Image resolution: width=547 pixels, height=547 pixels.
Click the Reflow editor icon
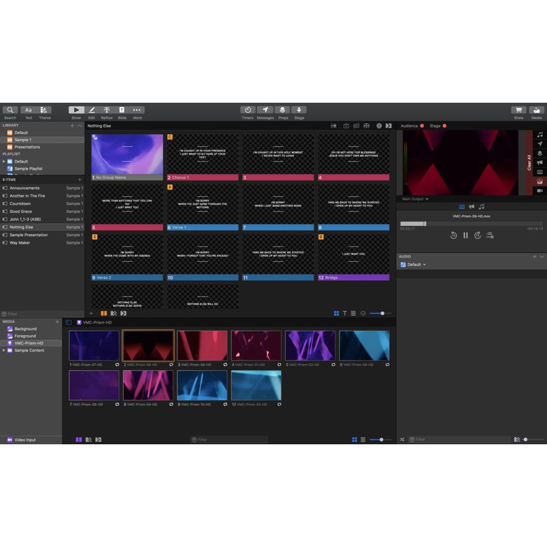[x=106, y=110]
